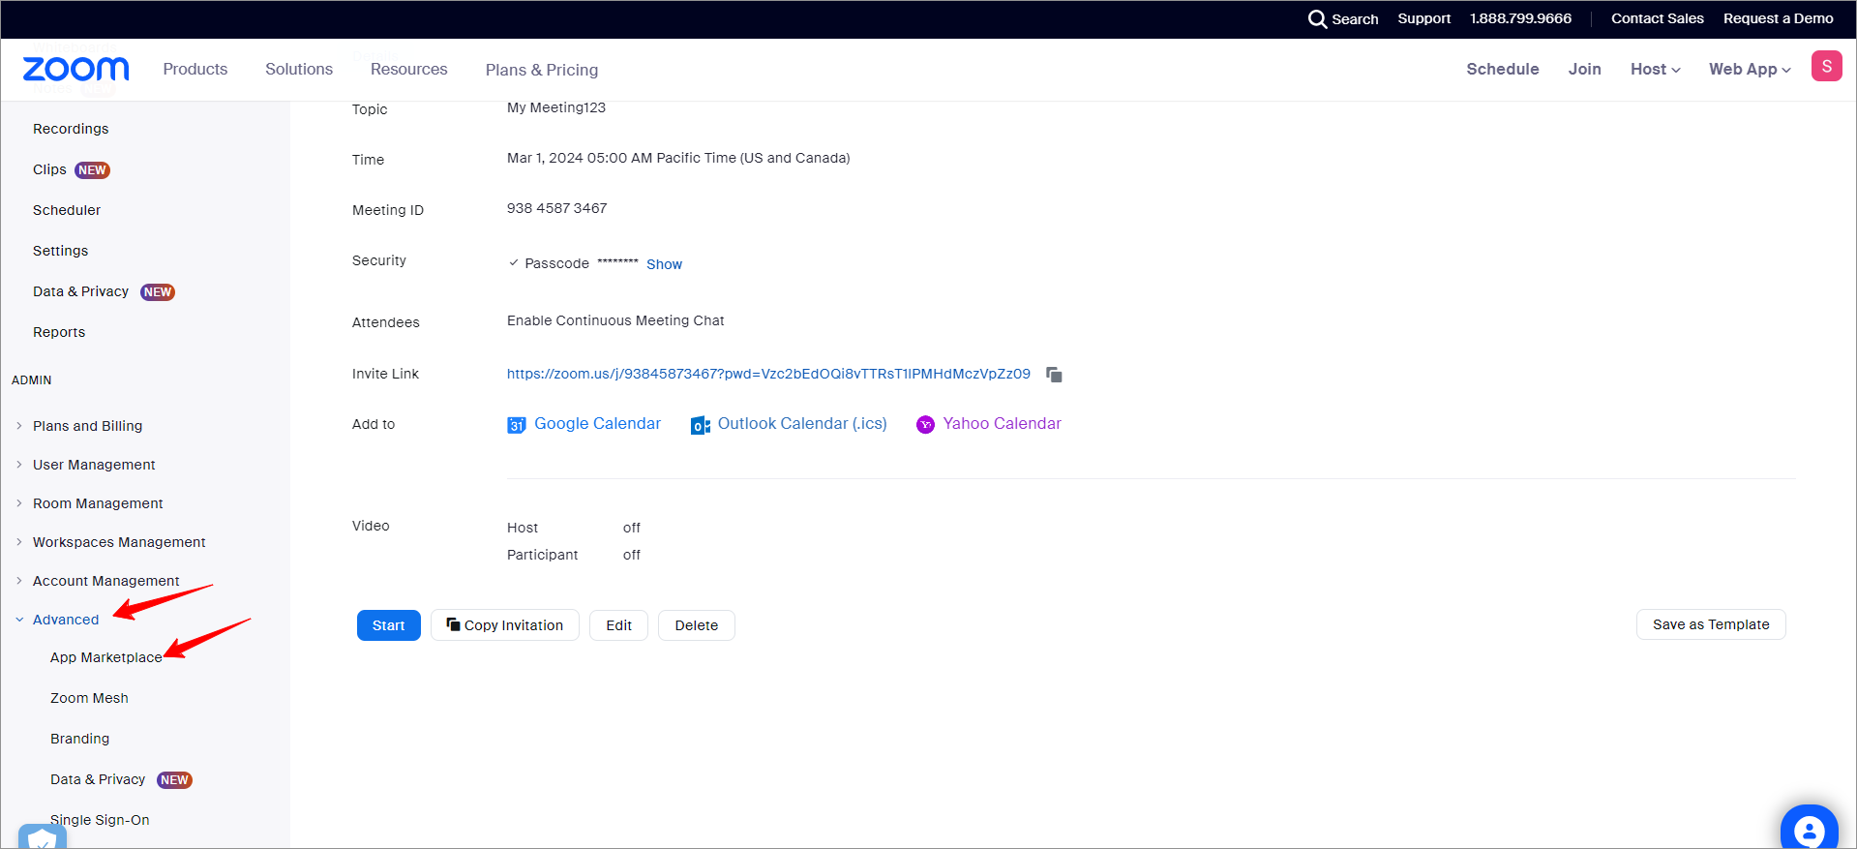1857x849 pixels.
Task: Open the Resources menu
Action: 409,69
